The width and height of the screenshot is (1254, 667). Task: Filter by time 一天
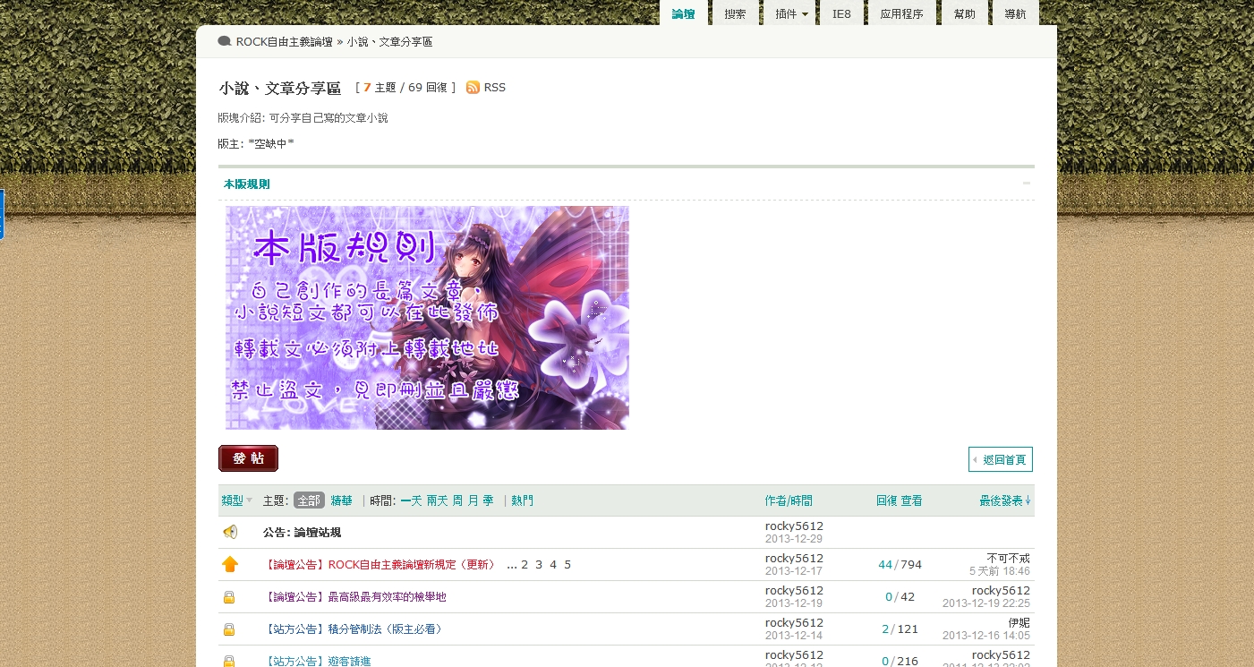(411, 500)
